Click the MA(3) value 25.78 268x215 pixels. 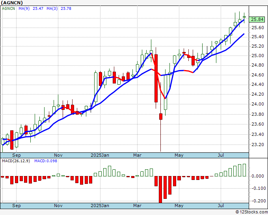pos(66,9)
